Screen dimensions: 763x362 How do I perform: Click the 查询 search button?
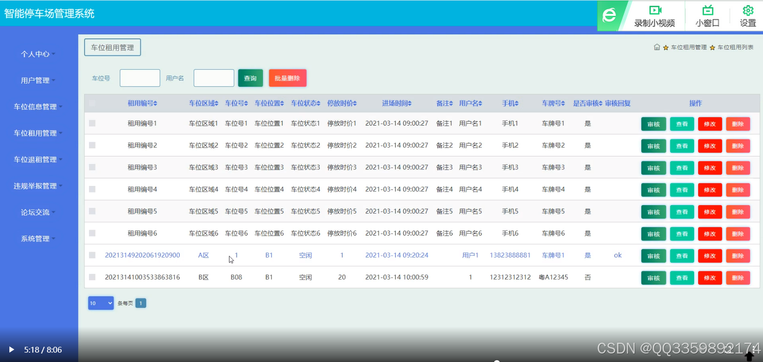[250, 78]
